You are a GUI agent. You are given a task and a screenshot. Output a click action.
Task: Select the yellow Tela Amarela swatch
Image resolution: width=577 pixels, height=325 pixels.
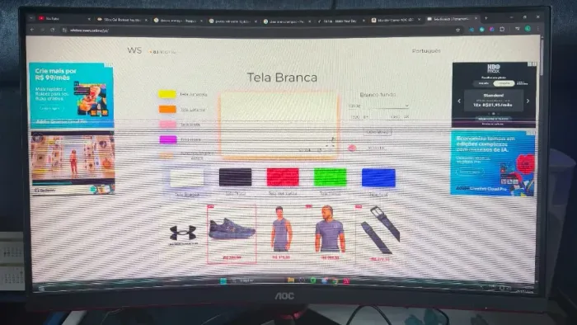[x=167, y=94]
